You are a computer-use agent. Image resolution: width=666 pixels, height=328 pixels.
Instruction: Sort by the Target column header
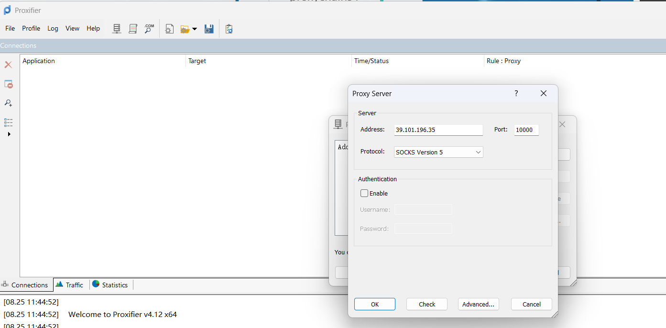(x=269, y=61)
